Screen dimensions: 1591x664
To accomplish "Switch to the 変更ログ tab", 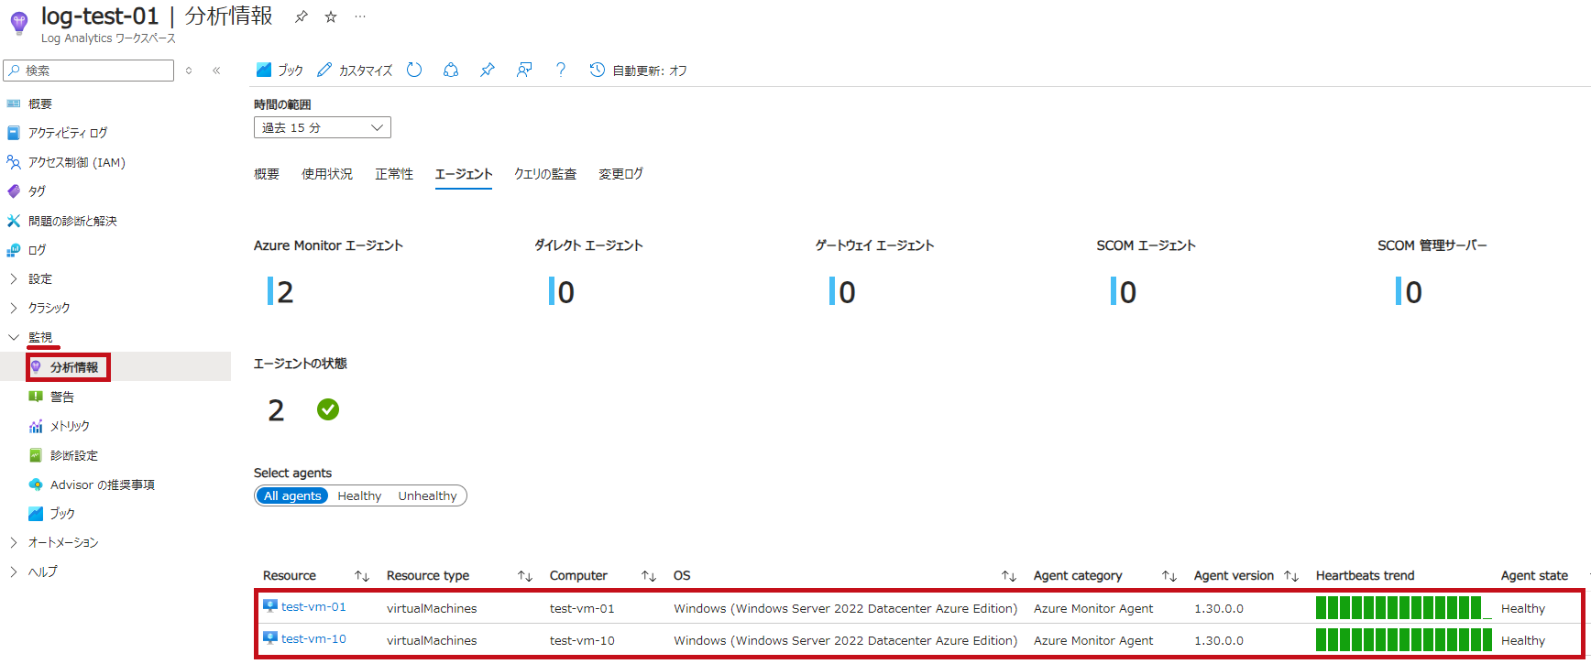I will pyautogui.click(x=621, y=174).
